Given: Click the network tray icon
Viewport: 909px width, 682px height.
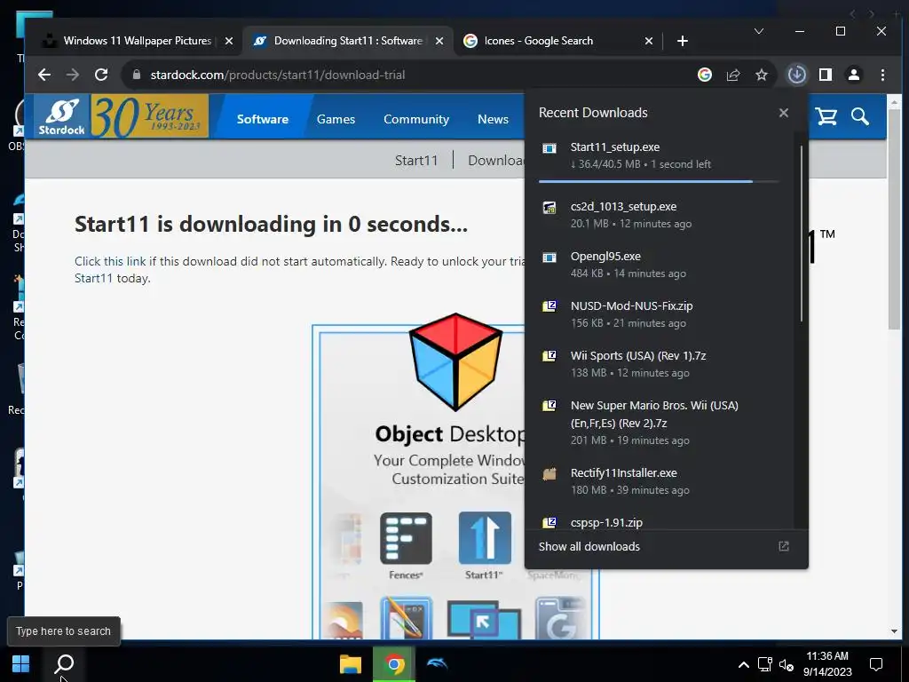Looking at the screenshot, I should (x=764, y=664).
